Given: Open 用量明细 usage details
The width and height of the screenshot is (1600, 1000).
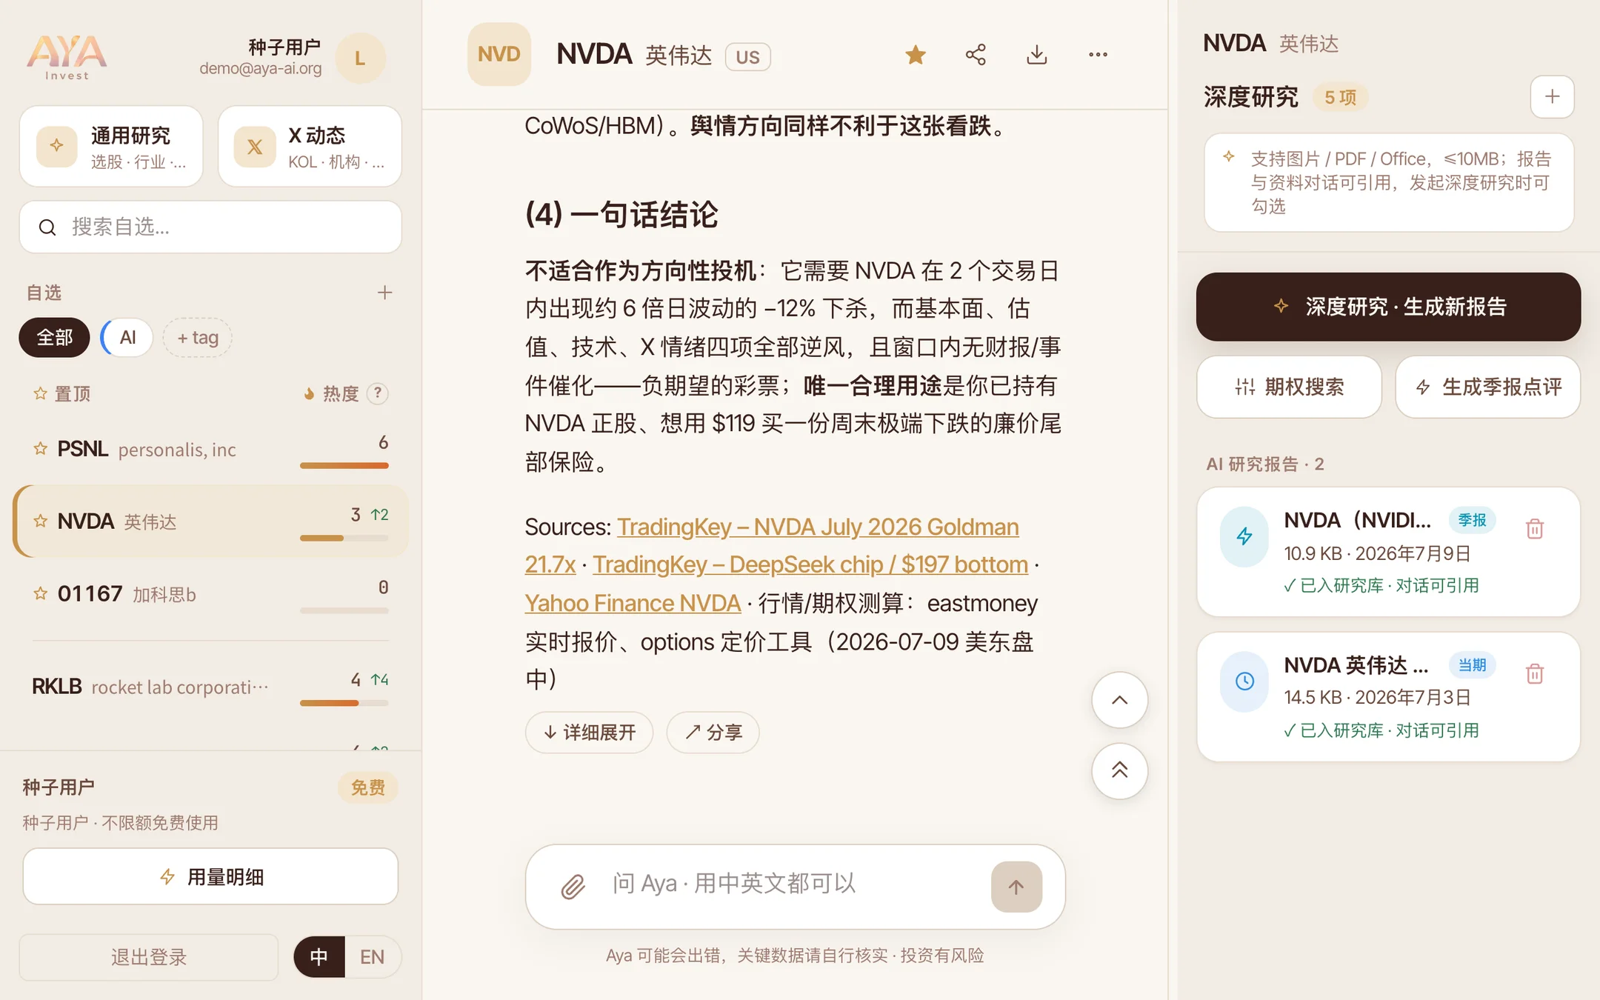Looking at the screenshot, I should 210,877.
